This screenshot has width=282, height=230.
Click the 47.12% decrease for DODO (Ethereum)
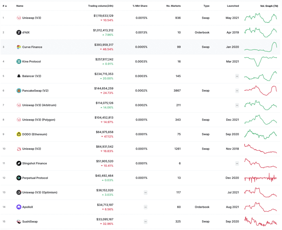pos(107,136)
